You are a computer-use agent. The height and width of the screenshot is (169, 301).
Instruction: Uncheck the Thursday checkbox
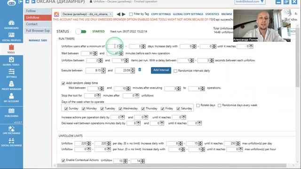pyautogui.click(x=143, y=108)
